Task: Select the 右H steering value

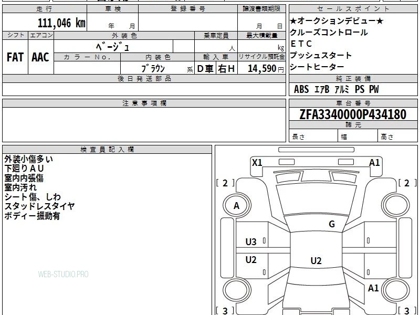Action: point(227,69)
